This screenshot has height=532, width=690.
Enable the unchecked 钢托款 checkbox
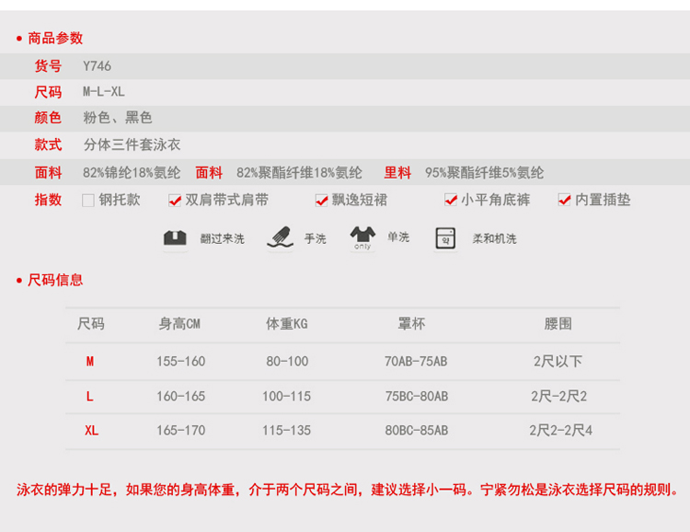click(88, 200)
